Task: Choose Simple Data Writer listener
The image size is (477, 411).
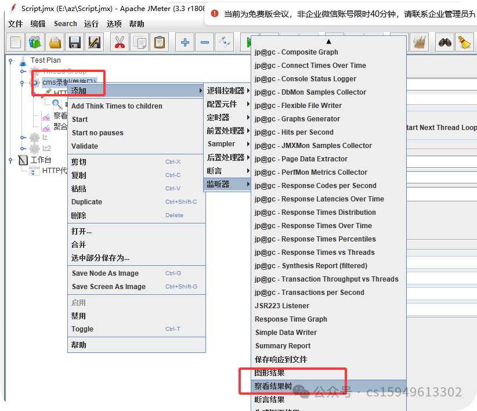Action: click(329, 333)
